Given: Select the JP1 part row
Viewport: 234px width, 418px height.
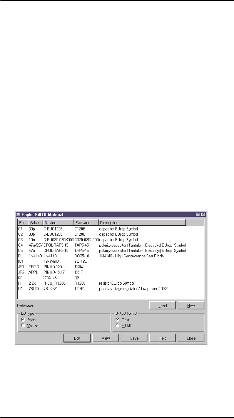Looking at the screenshot, I should coord(111,267).
